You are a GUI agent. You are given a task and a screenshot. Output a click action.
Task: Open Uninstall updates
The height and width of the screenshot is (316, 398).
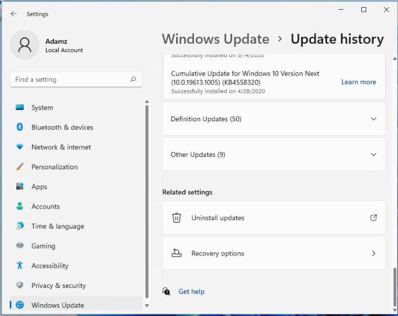(x=274, y=218)
